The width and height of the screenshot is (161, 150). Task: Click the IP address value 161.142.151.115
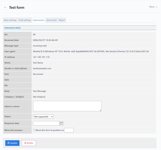(41, 57)
